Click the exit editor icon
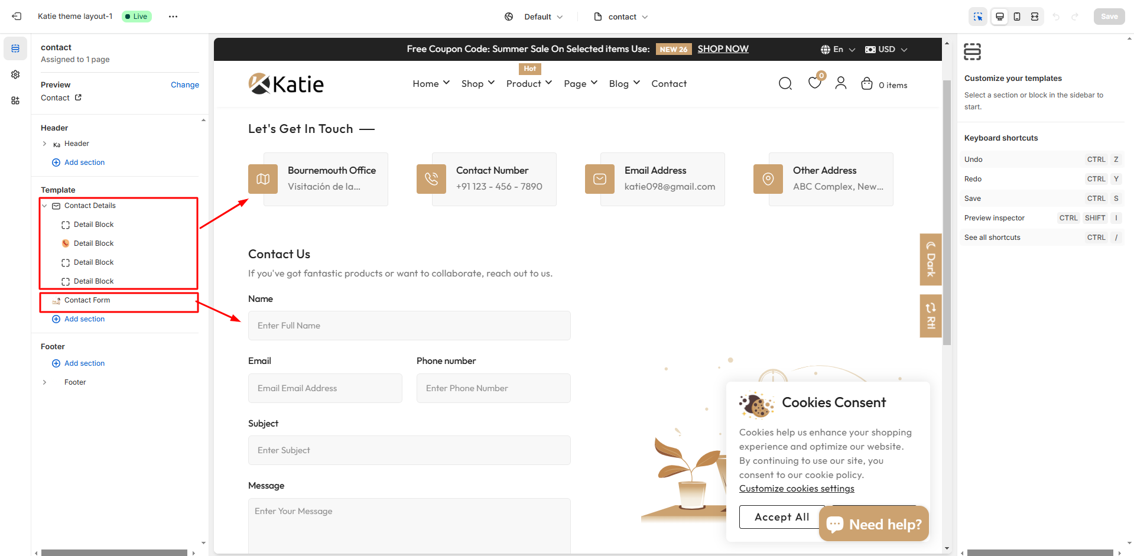This screenshot has width=1134, height=556. (17, 17)
